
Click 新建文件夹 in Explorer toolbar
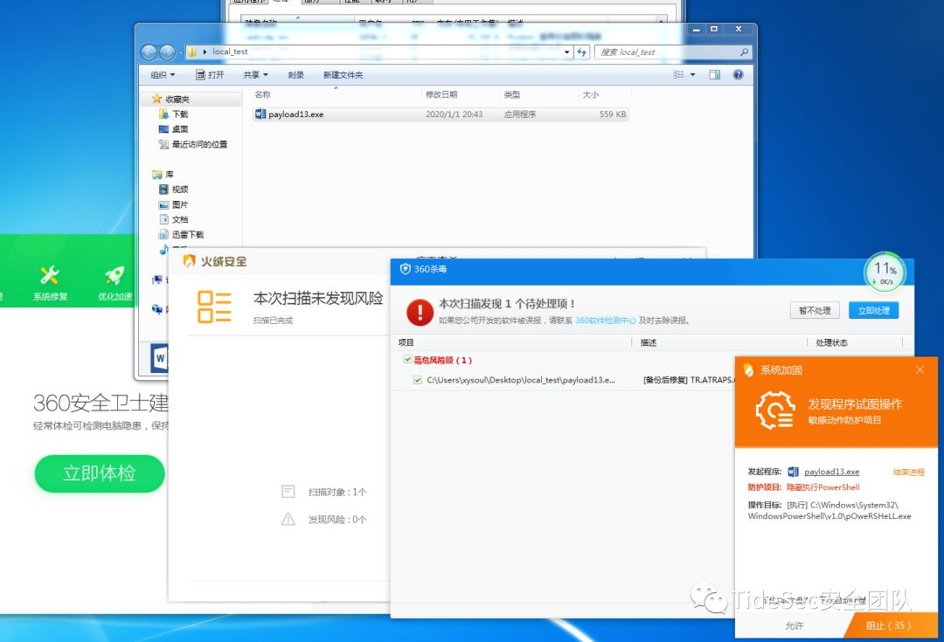click(x=344, y=74)
